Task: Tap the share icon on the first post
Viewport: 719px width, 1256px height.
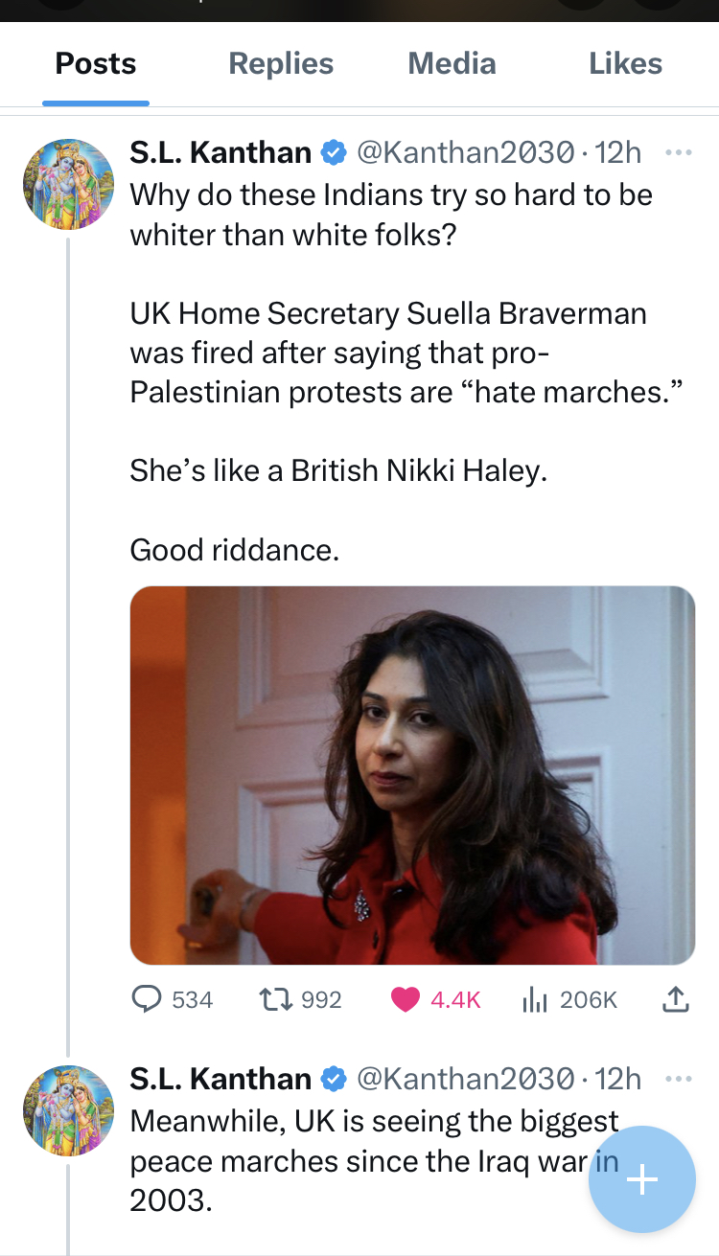Action: click(676, 999)
